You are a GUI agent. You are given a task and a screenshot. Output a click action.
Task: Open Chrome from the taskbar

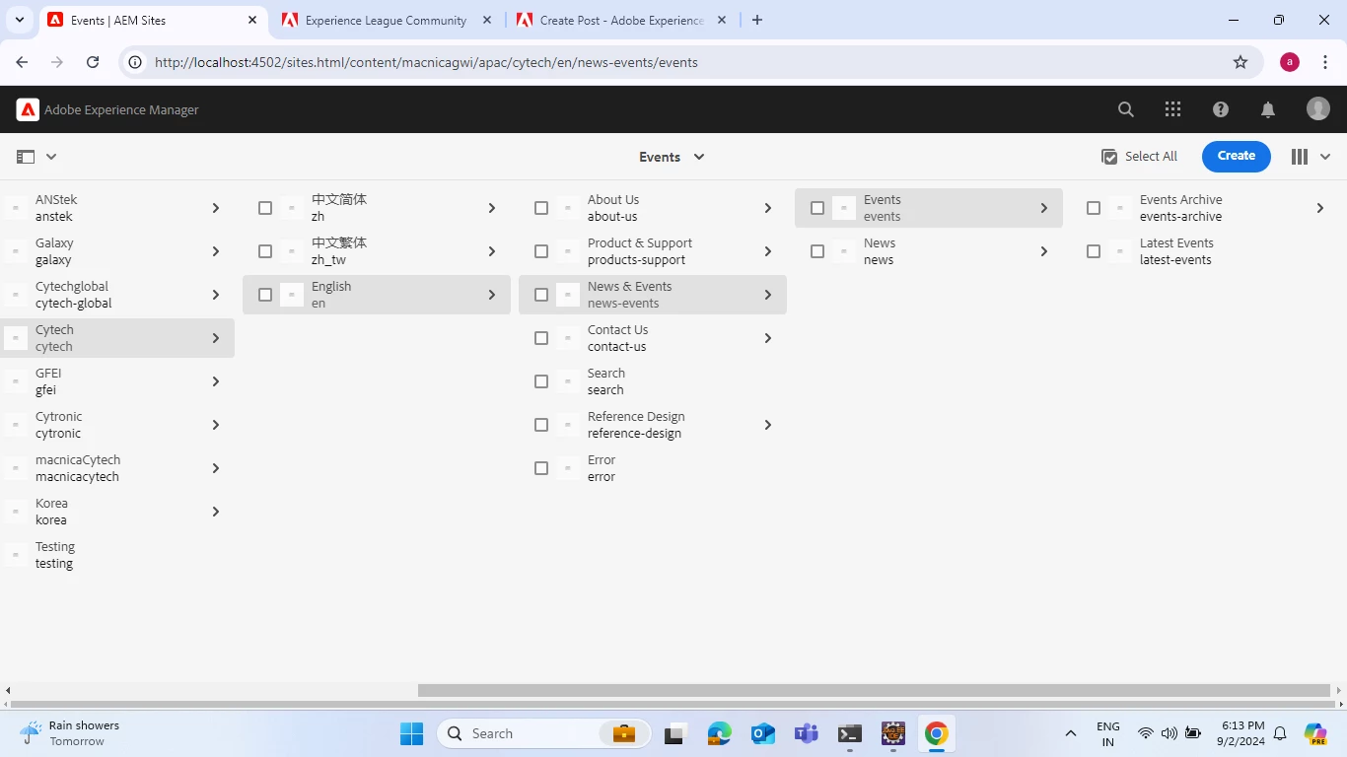point(937,733)
